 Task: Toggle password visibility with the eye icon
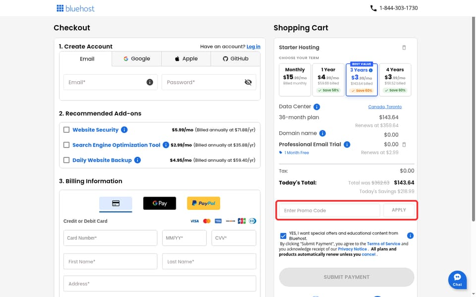(x=248, y=82)
